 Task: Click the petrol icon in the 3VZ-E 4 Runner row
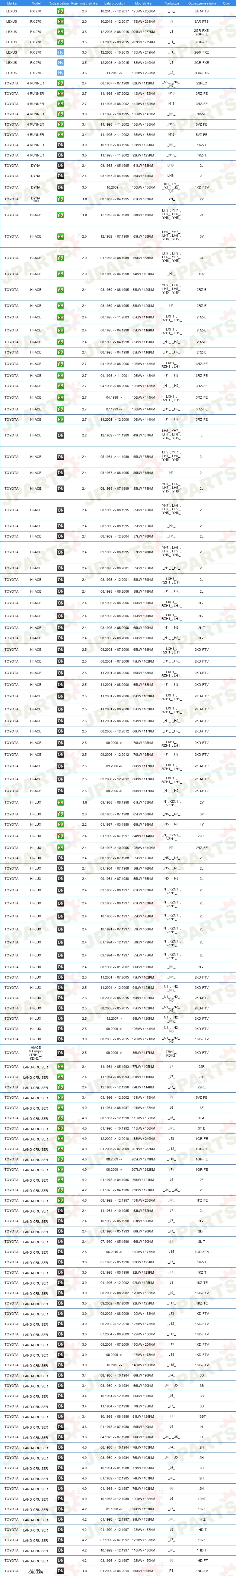click(x=60, y=114)
